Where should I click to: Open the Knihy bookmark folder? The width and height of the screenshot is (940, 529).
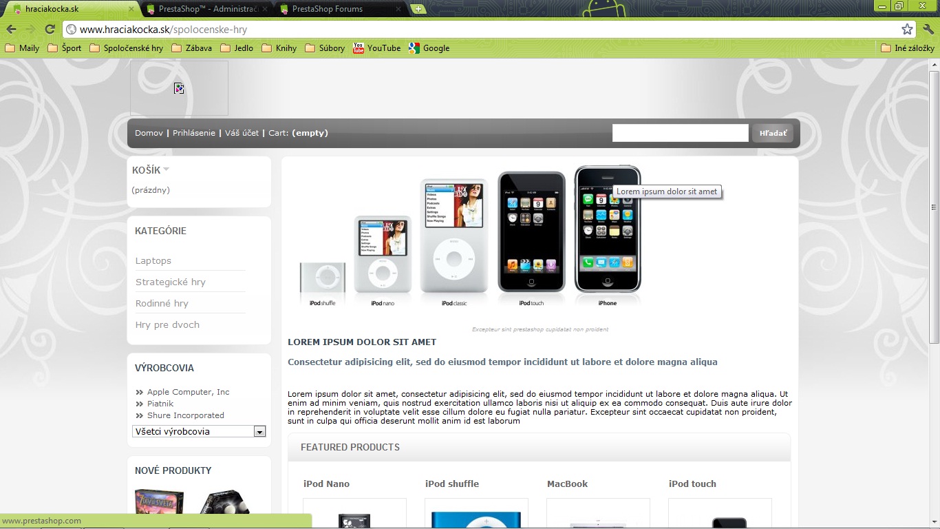(279, 48)
